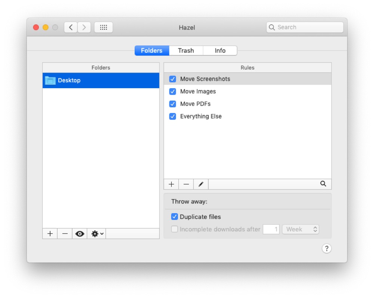This screenshot has height=298, width=374.
Task: Delete the selected rule with minus button
Action: pyautogui.click(x=186, y=184)
